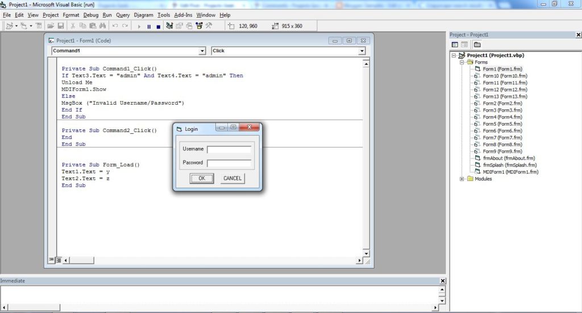Open the Form Layout Window toolbar icon
Screen dimensions: 582x313
coord(189,26)
